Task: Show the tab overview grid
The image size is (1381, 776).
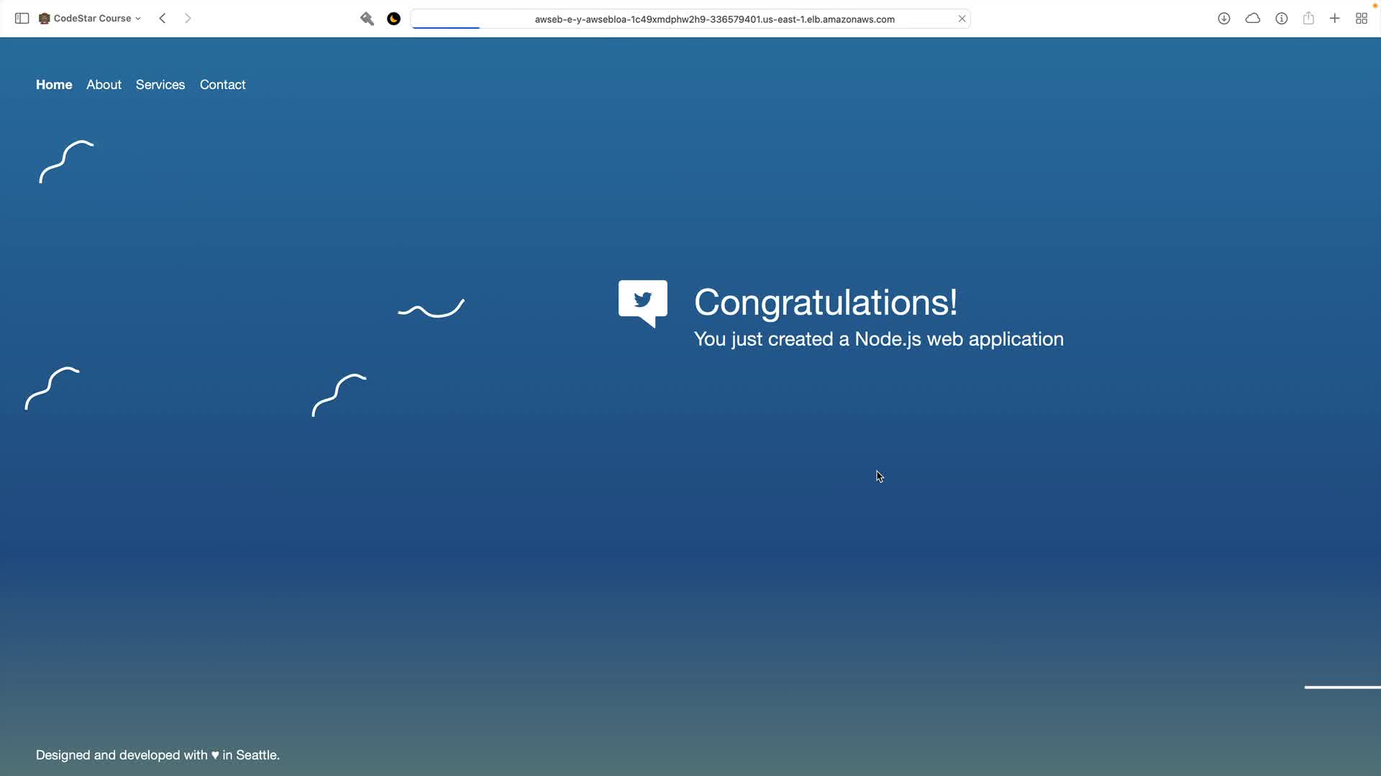Action: [1361, 19]
